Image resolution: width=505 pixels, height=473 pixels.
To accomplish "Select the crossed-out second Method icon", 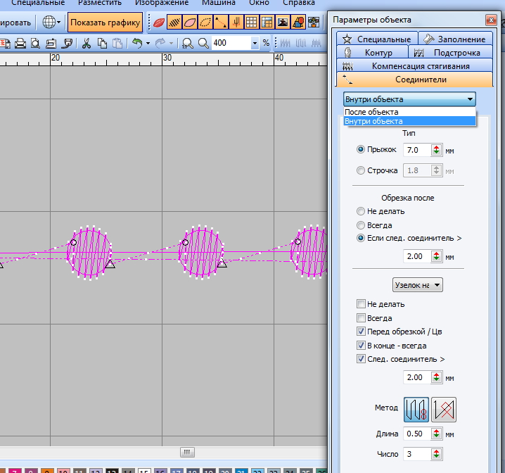I will click(444, 409).
